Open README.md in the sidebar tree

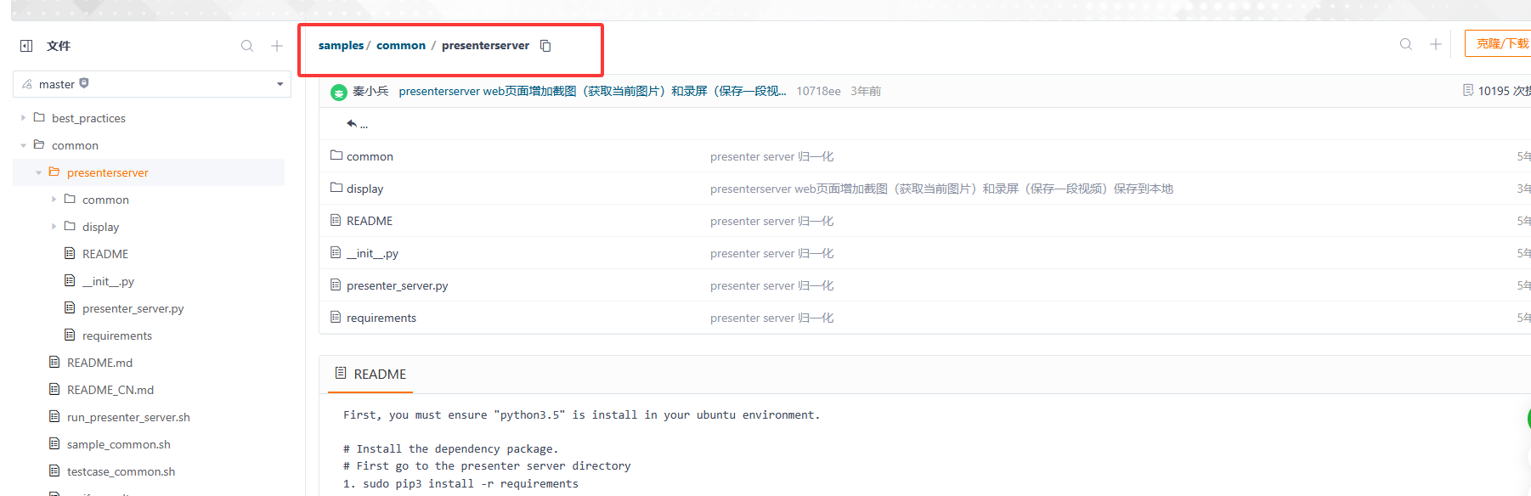99,363
